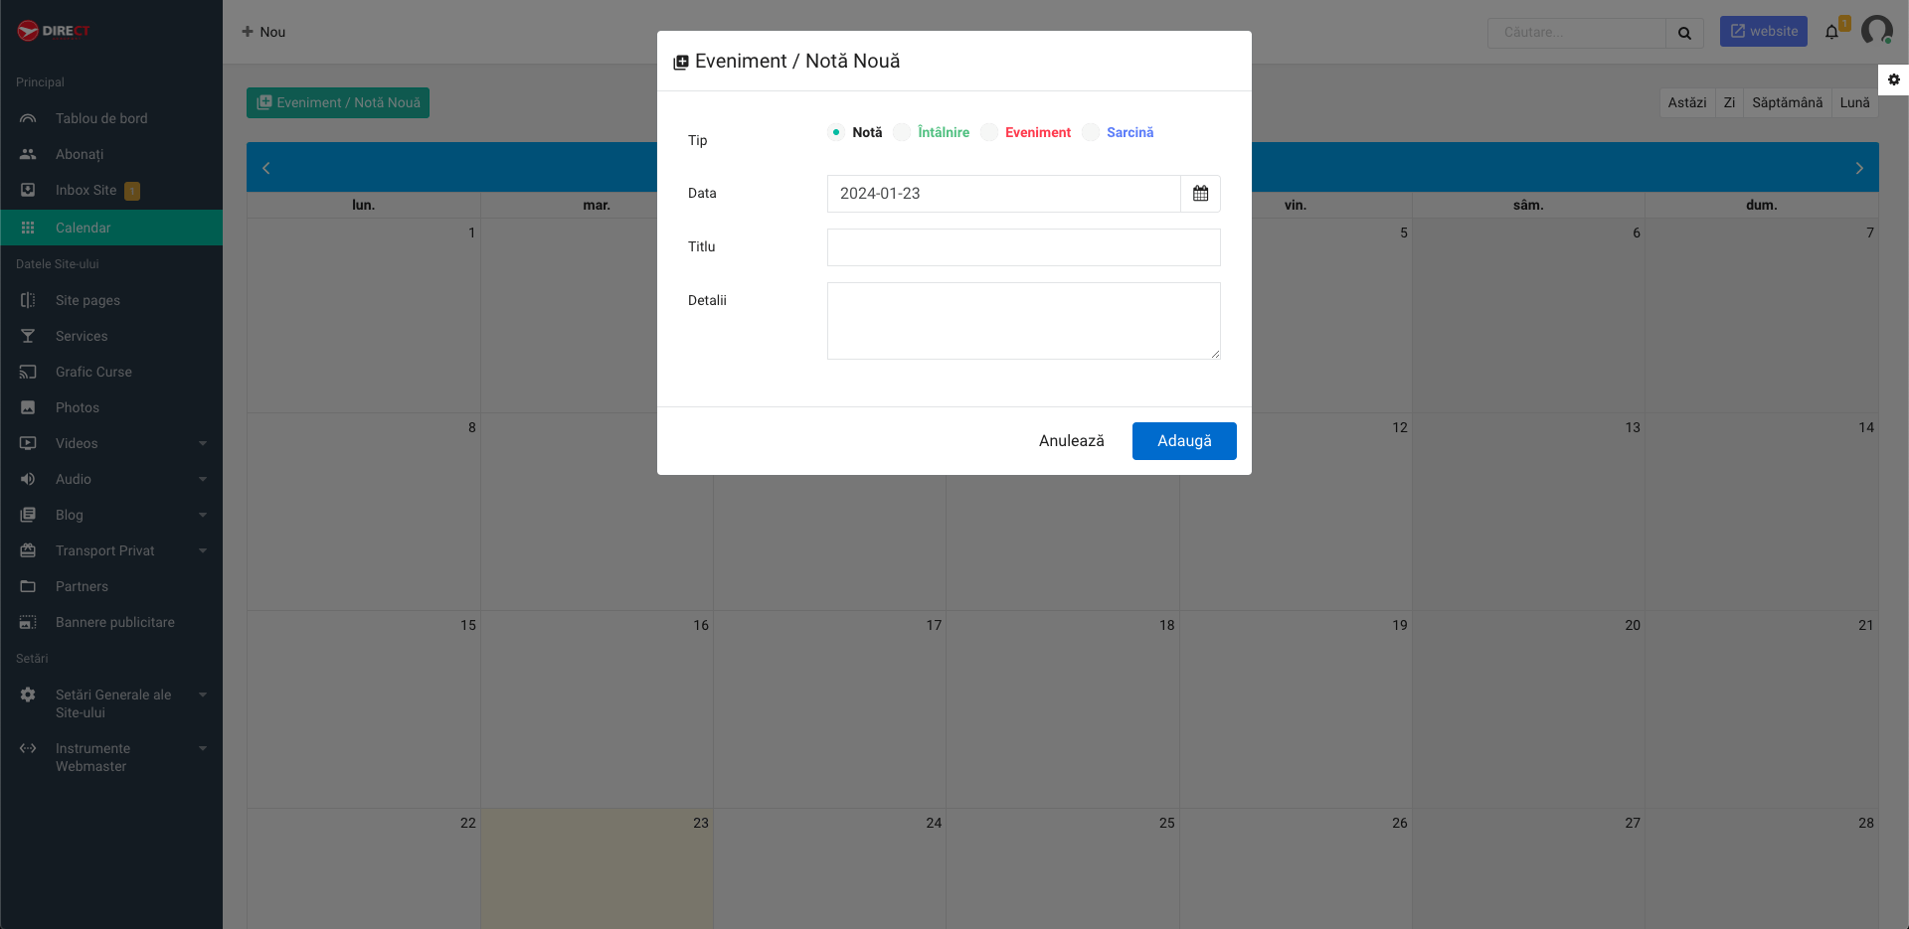Open the Nou menu in top bar
Viewport: 1909px width, 929px height.
tap(263, 32)
